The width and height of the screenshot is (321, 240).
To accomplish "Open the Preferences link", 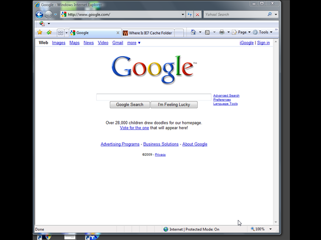I will 222,99.
